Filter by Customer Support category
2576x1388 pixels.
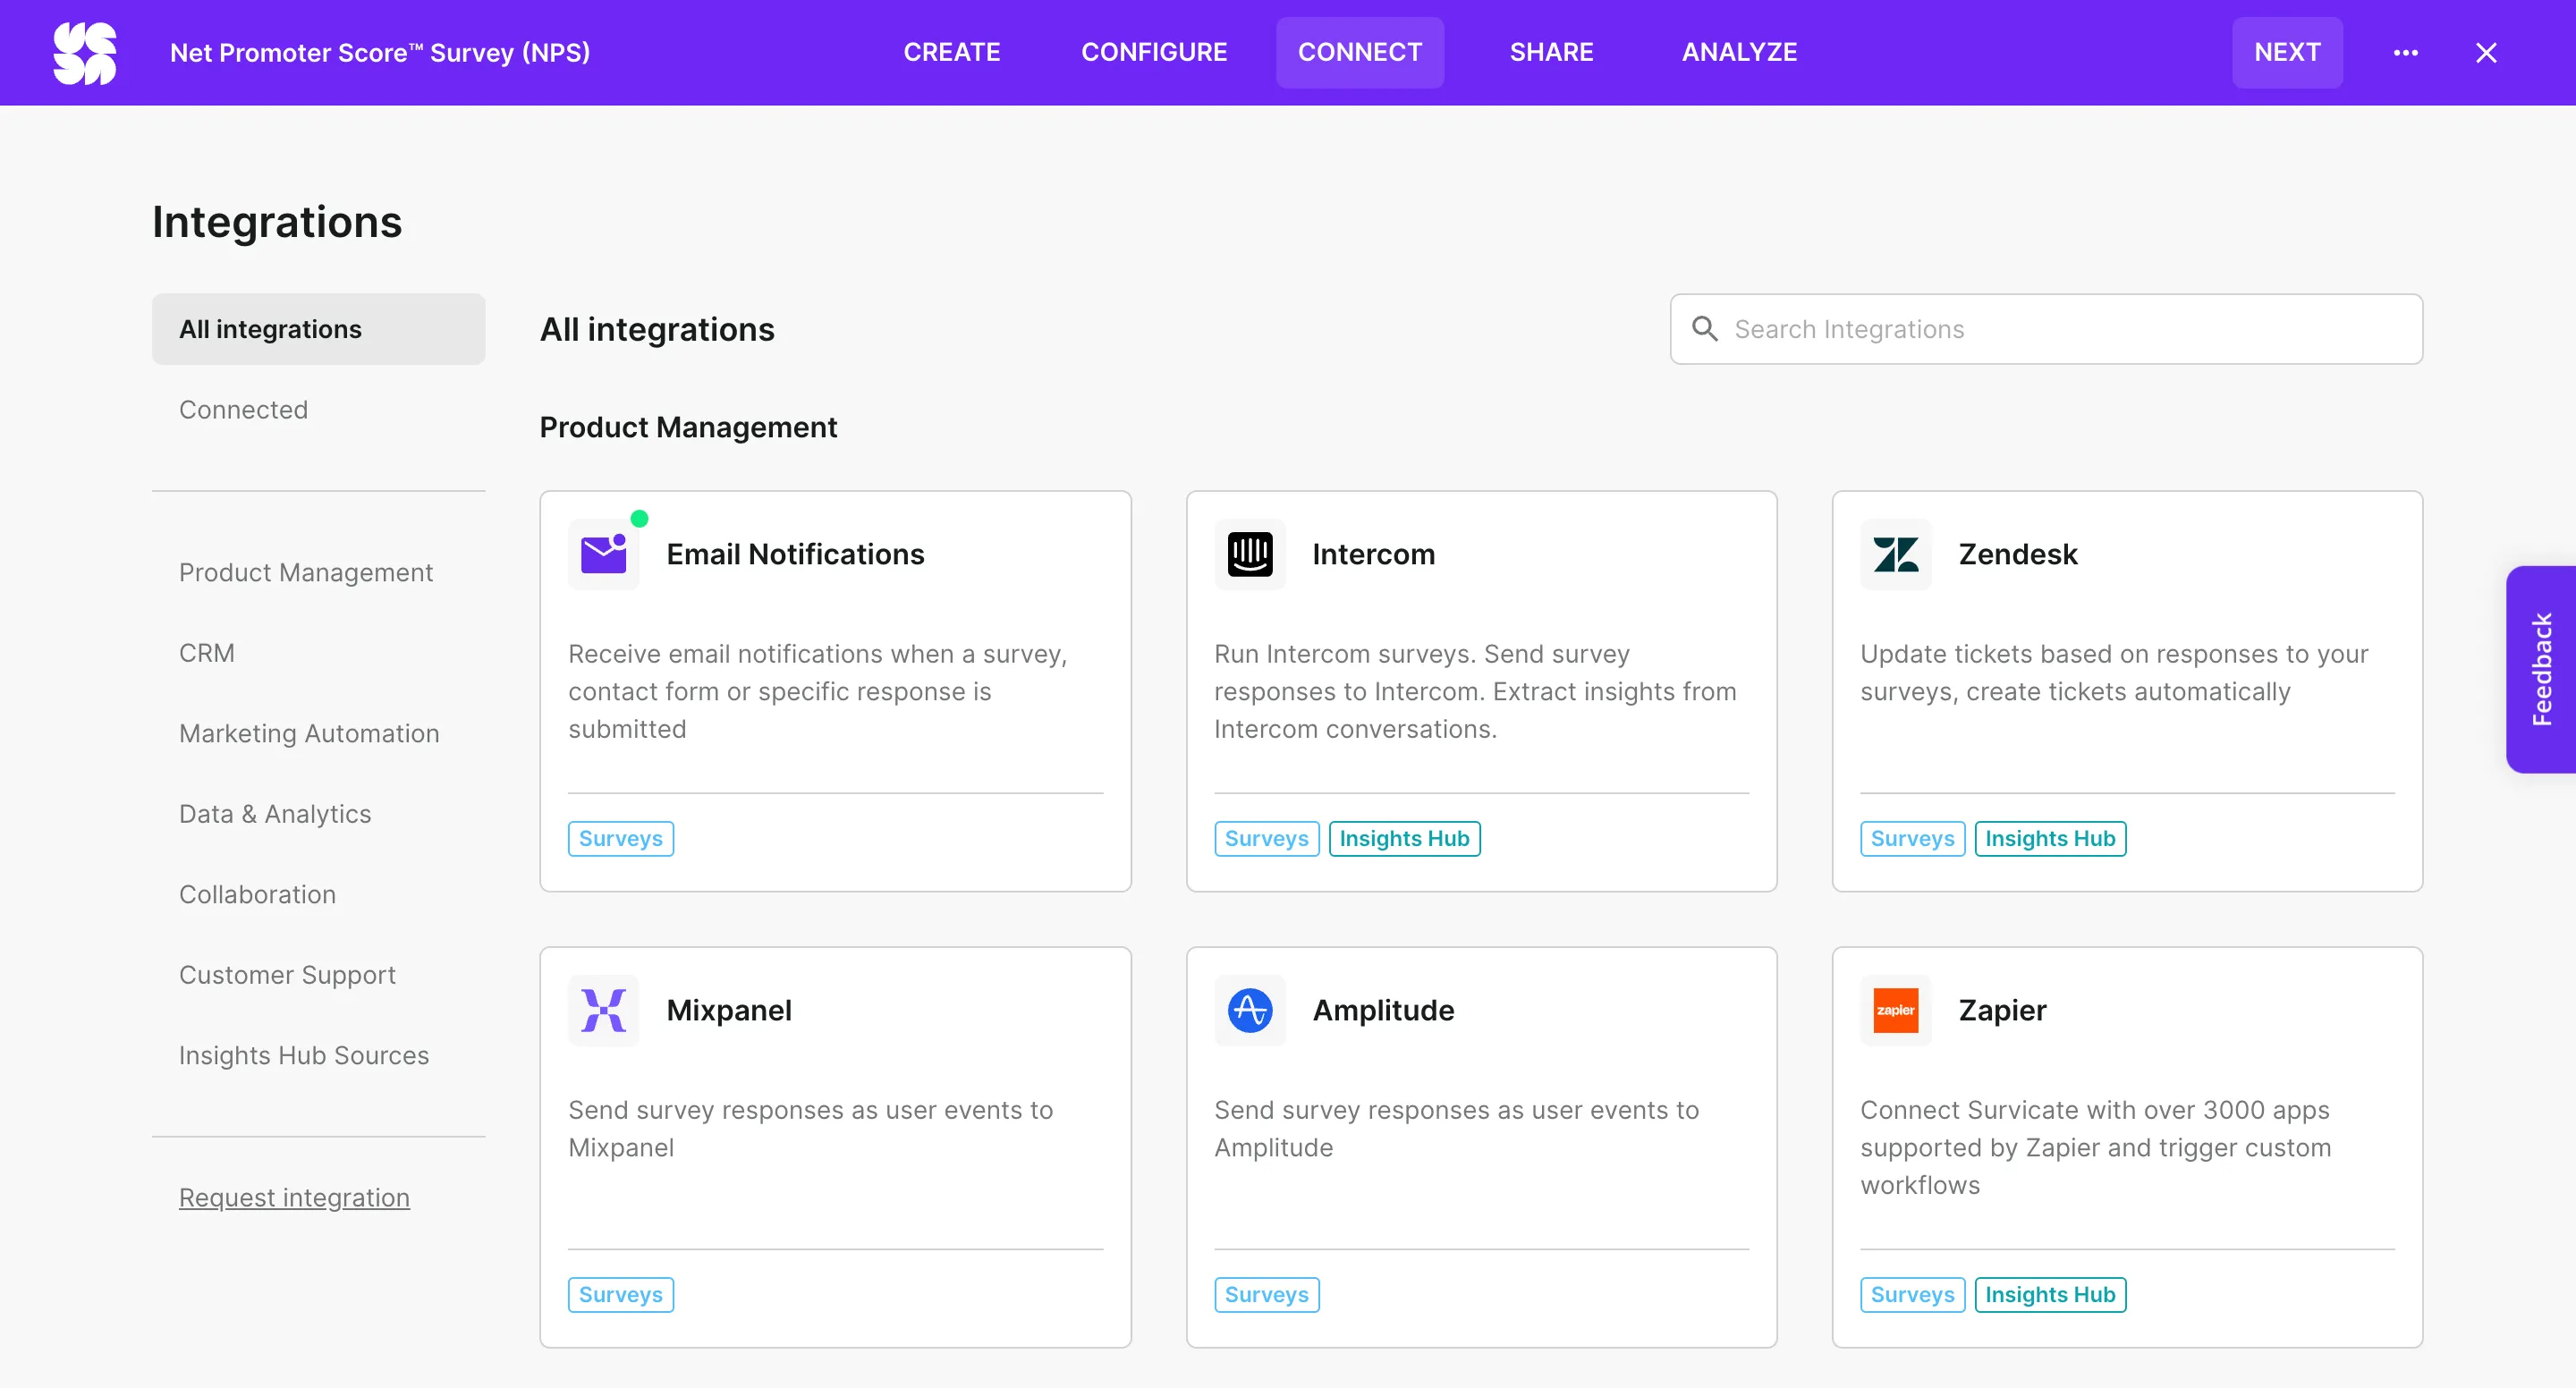288,975
